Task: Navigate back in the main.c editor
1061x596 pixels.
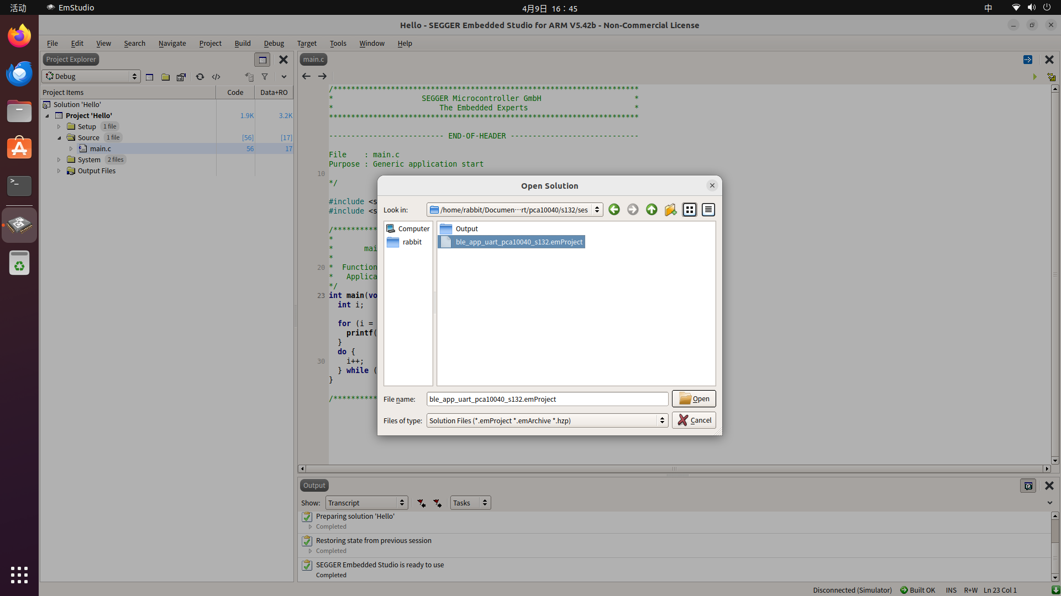Action: pyautogui.click(x=306, y=76)
